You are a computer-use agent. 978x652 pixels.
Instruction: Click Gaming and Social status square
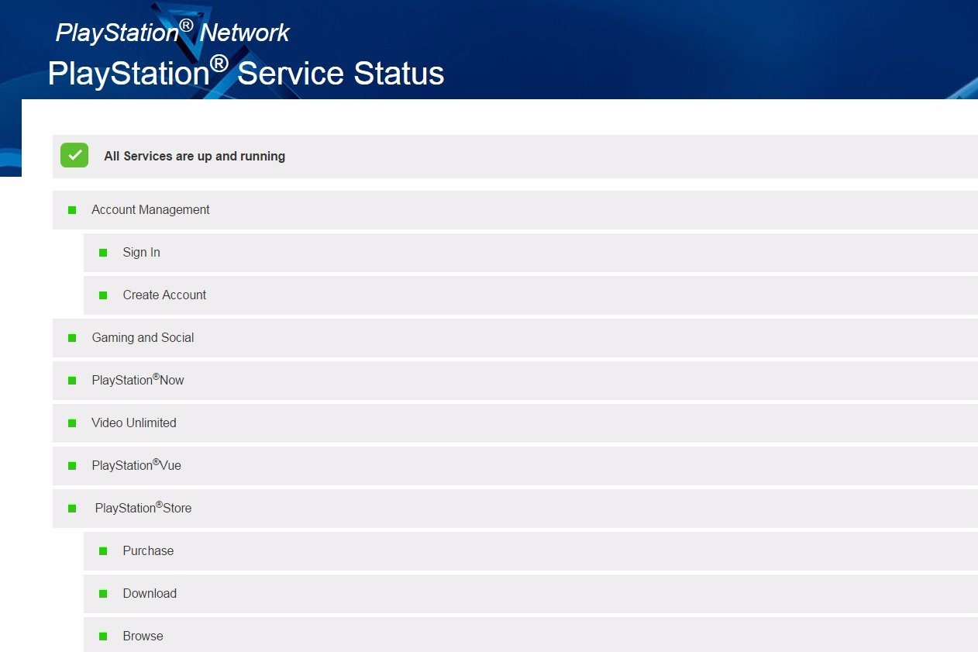pos(72,338)
